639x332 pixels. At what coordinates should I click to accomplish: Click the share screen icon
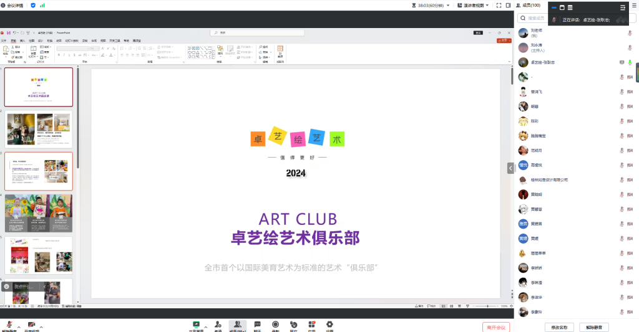(197, 325)
